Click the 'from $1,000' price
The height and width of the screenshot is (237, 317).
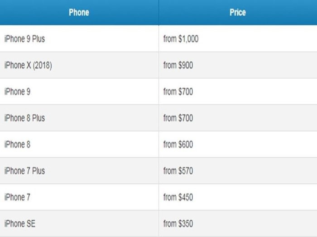pos(181,39)
